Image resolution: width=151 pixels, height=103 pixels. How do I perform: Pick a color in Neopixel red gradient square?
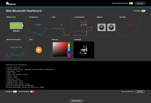tap(60, 49)
